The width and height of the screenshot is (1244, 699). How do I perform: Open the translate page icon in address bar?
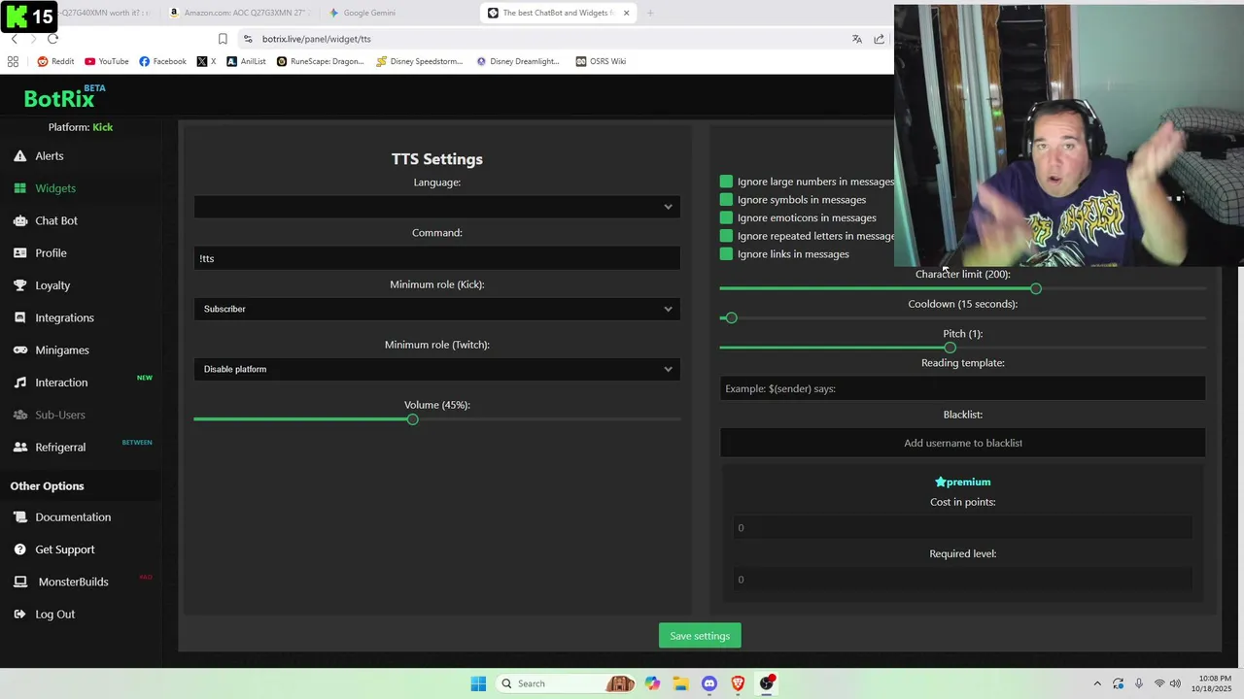pyautogui.click(x=856, y=39)
